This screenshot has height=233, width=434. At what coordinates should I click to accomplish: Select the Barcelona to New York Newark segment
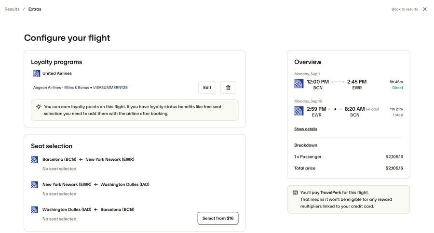88,159
